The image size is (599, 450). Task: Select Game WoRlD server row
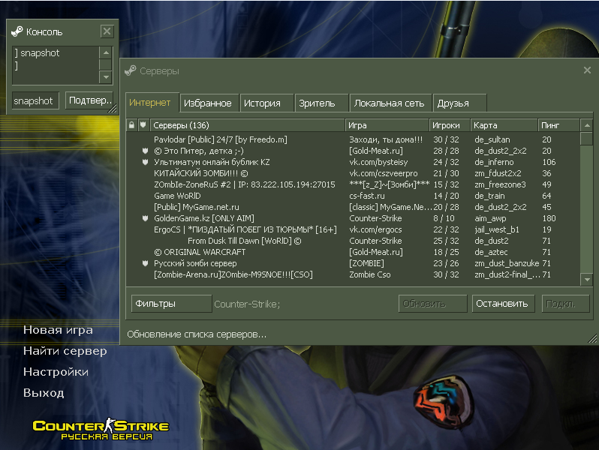(353, 196)
